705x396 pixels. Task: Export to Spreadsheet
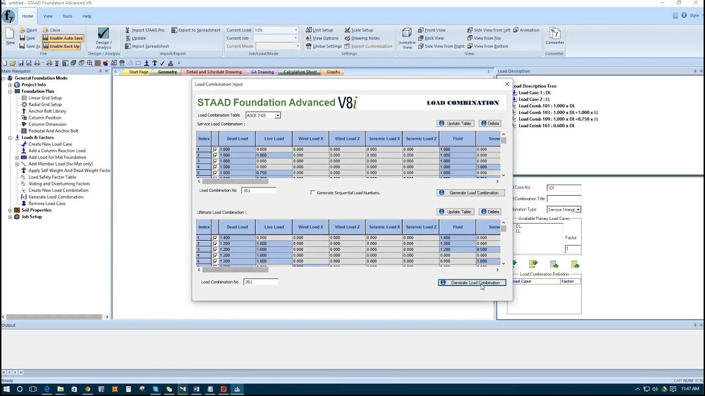click(196, 30)
